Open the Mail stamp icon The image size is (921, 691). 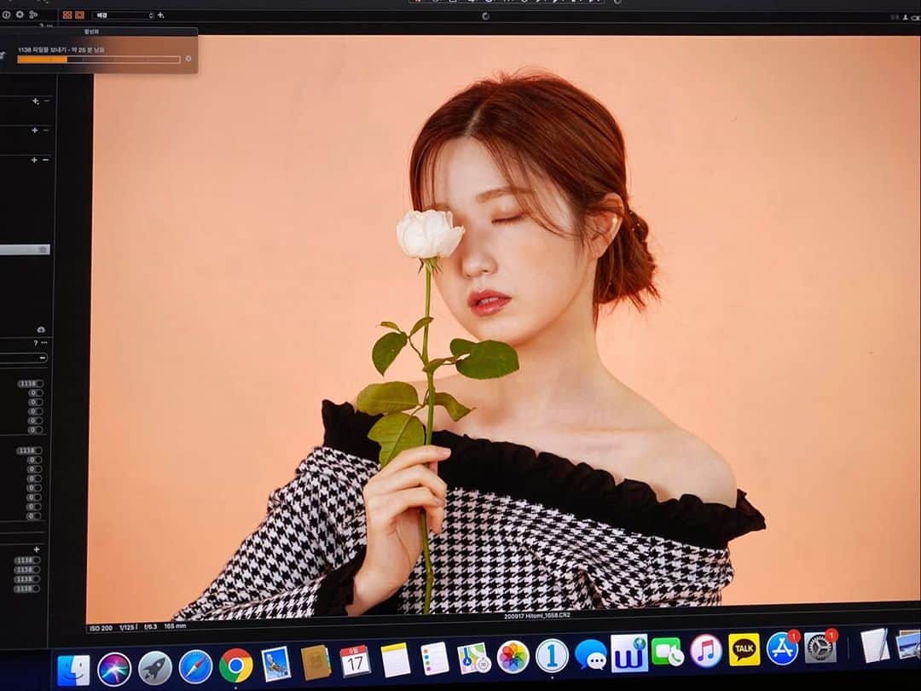[x=276, y=664]
